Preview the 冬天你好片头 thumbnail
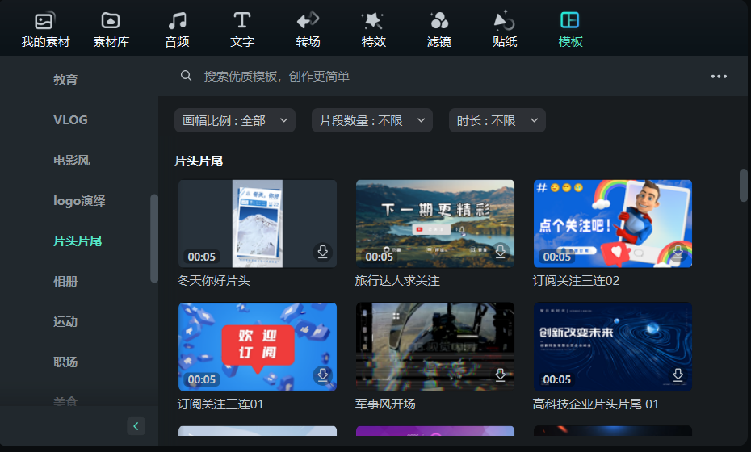Screen dimensions: 751x452 click(258, 224)
